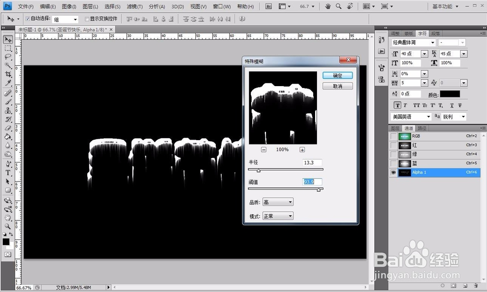Click the threshold value field 93.9
Viewport: 487px width, 292px height.
click(x=312, y=182)
